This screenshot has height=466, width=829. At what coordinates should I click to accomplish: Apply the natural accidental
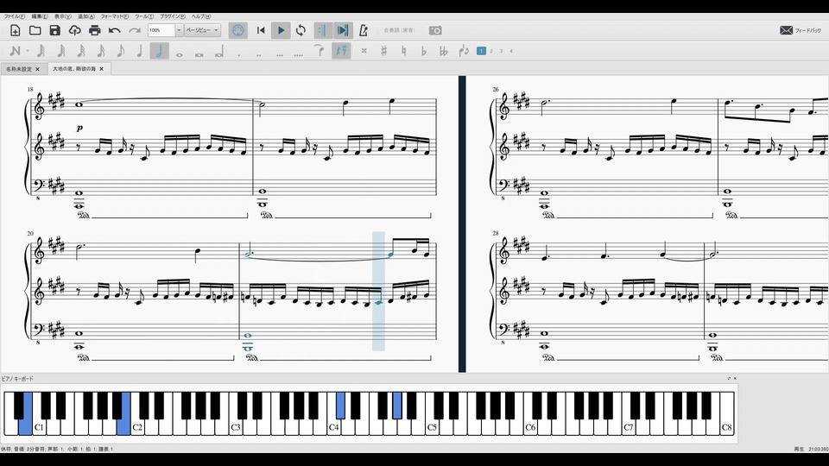(x=403, y=51)
